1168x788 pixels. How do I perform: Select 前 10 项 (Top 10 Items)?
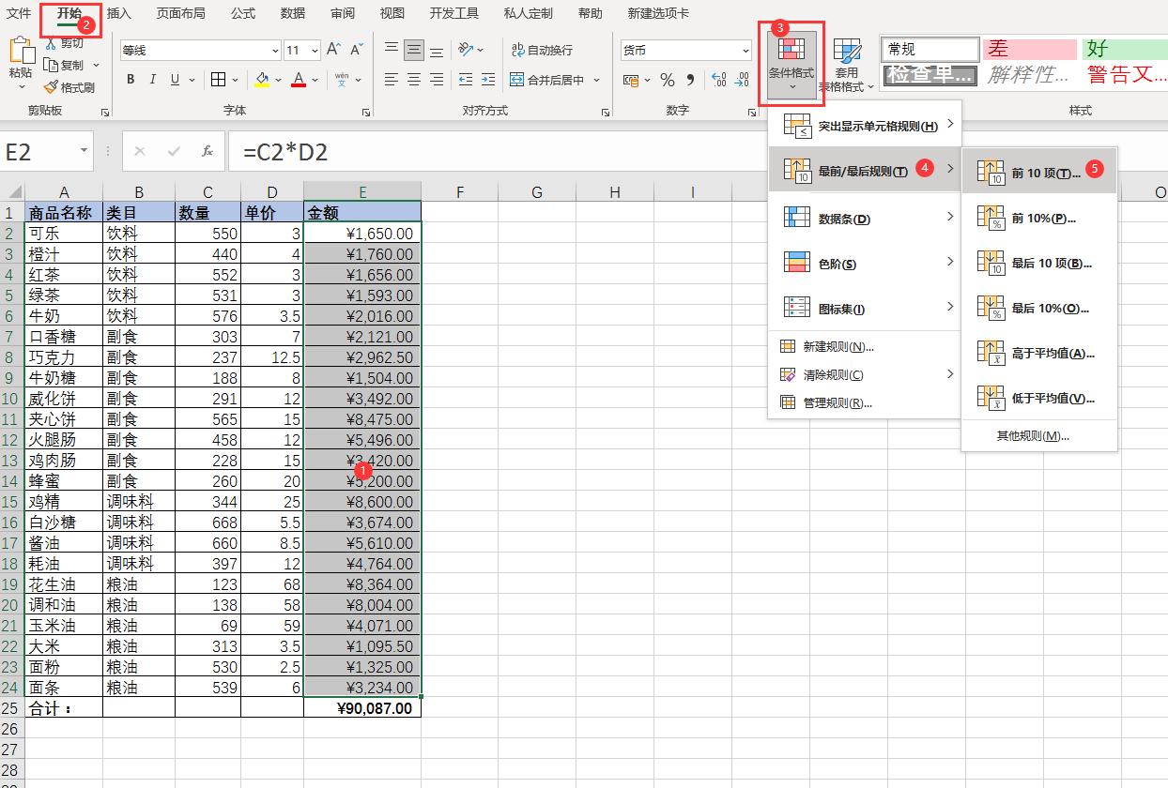click(x=1039, y=173)
